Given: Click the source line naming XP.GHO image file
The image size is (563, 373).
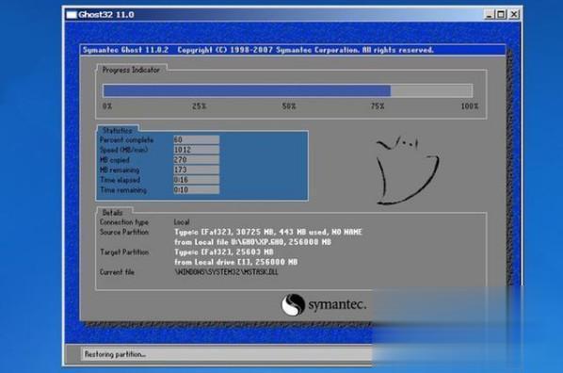Looking at the screenshot, I should tap(252, 242).
